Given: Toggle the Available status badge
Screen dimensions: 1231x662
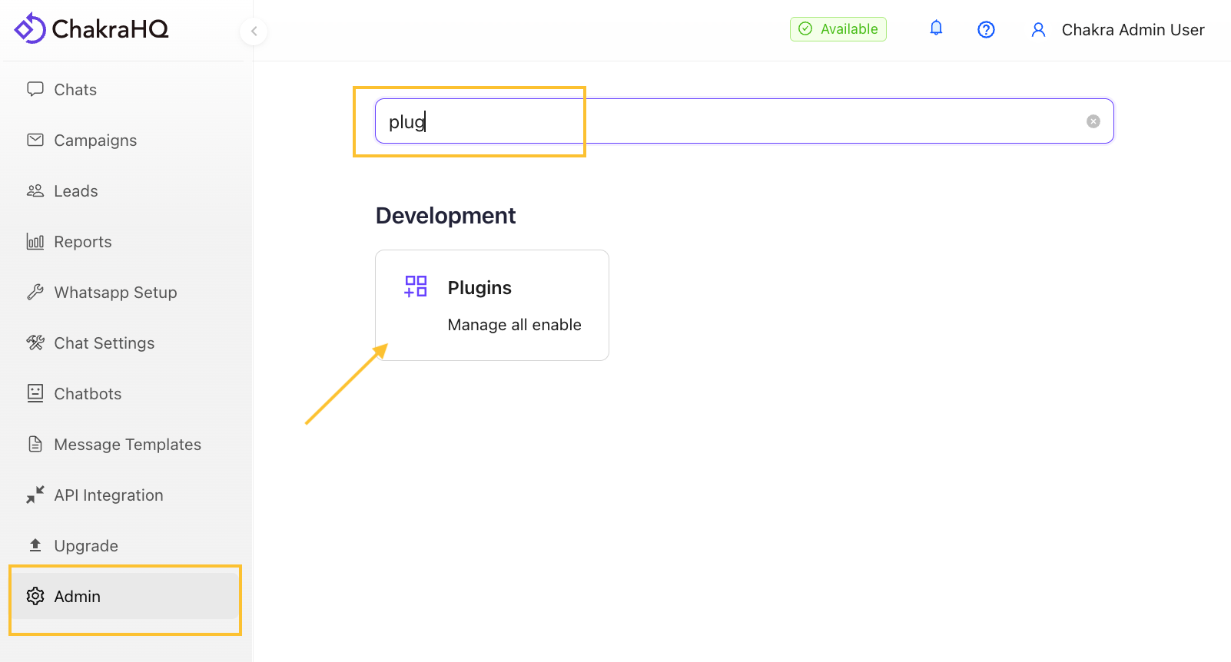Looking at the screenshot, I should click(x=838, y=29).
